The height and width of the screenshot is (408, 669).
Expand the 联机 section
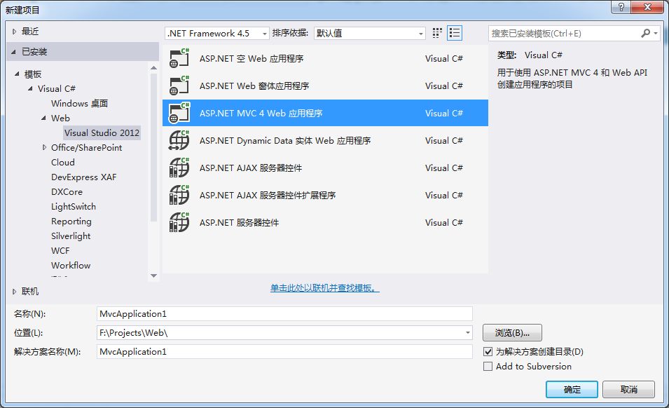(x=15, y=292)
